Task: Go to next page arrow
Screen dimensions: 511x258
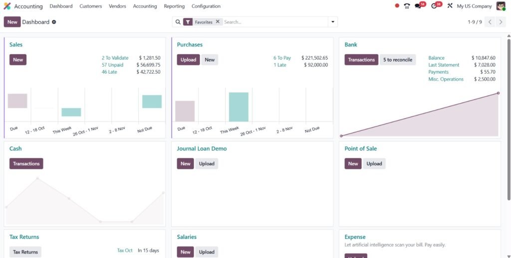Action: click(501, 22)
